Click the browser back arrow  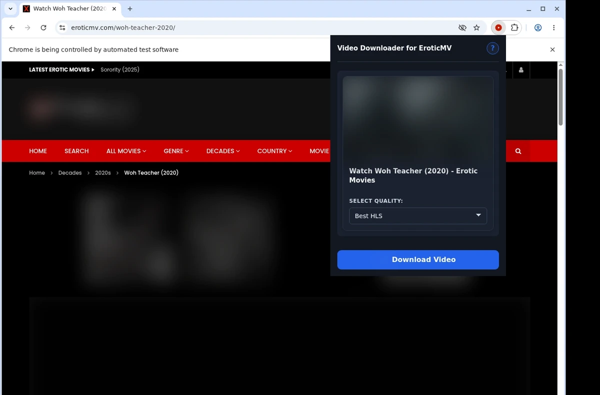(12, 28)
